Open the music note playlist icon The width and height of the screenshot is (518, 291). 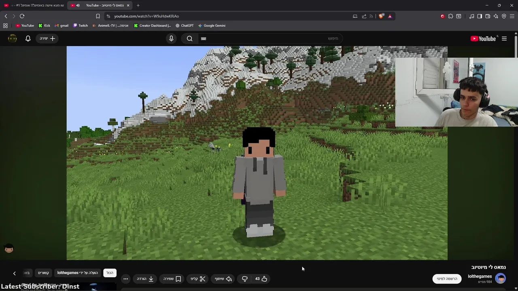472,16
